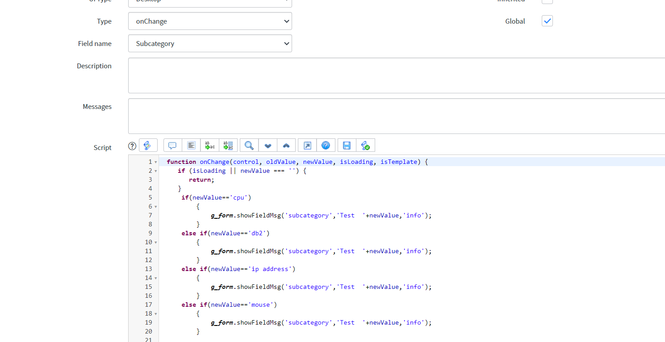Screen dimensions: 665x342
Task: Click the find previous up-chevron icon
Action: tap(286, 146)
